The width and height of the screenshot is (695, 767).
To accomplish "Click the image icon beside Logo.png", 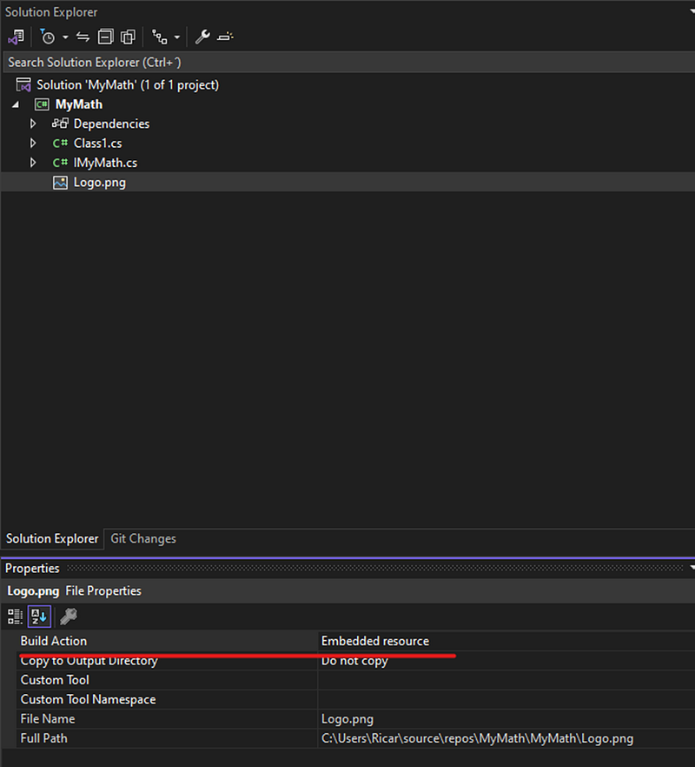I will point(60,183).
